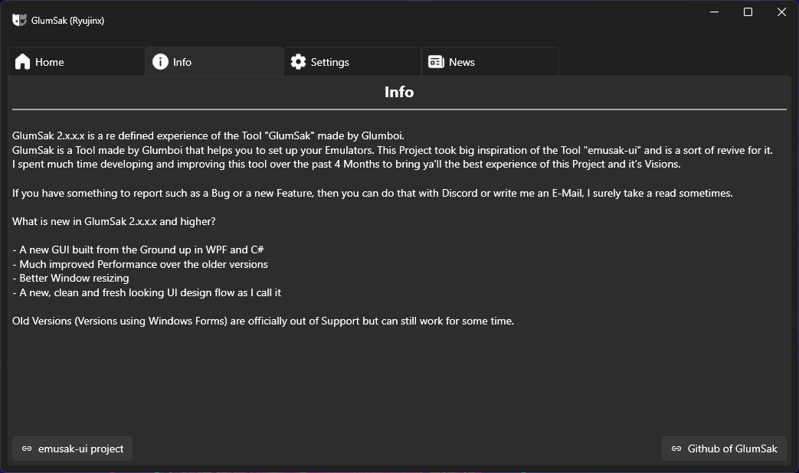Click the 'Old Versions' support notice line
The image size is (799, 473).
coord(263,321)
